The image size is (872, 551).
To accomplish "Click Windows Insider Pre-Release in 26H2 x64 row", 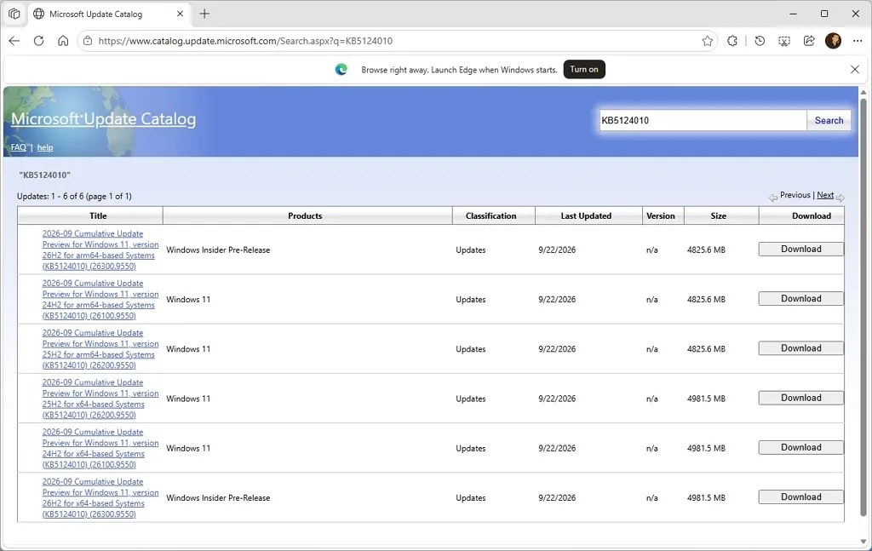I will pos(218,497).
